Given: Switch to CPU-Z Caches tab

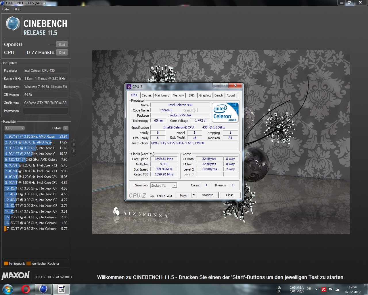Looking at the screenshot, I should tap(146, 95).
